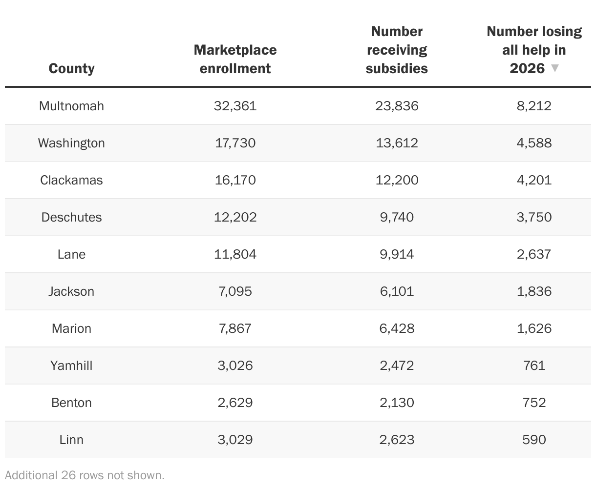Image resolution: width=596 pixels, height=488 pixels.
Task: Sort by the County column header
Action: [71, 68]
